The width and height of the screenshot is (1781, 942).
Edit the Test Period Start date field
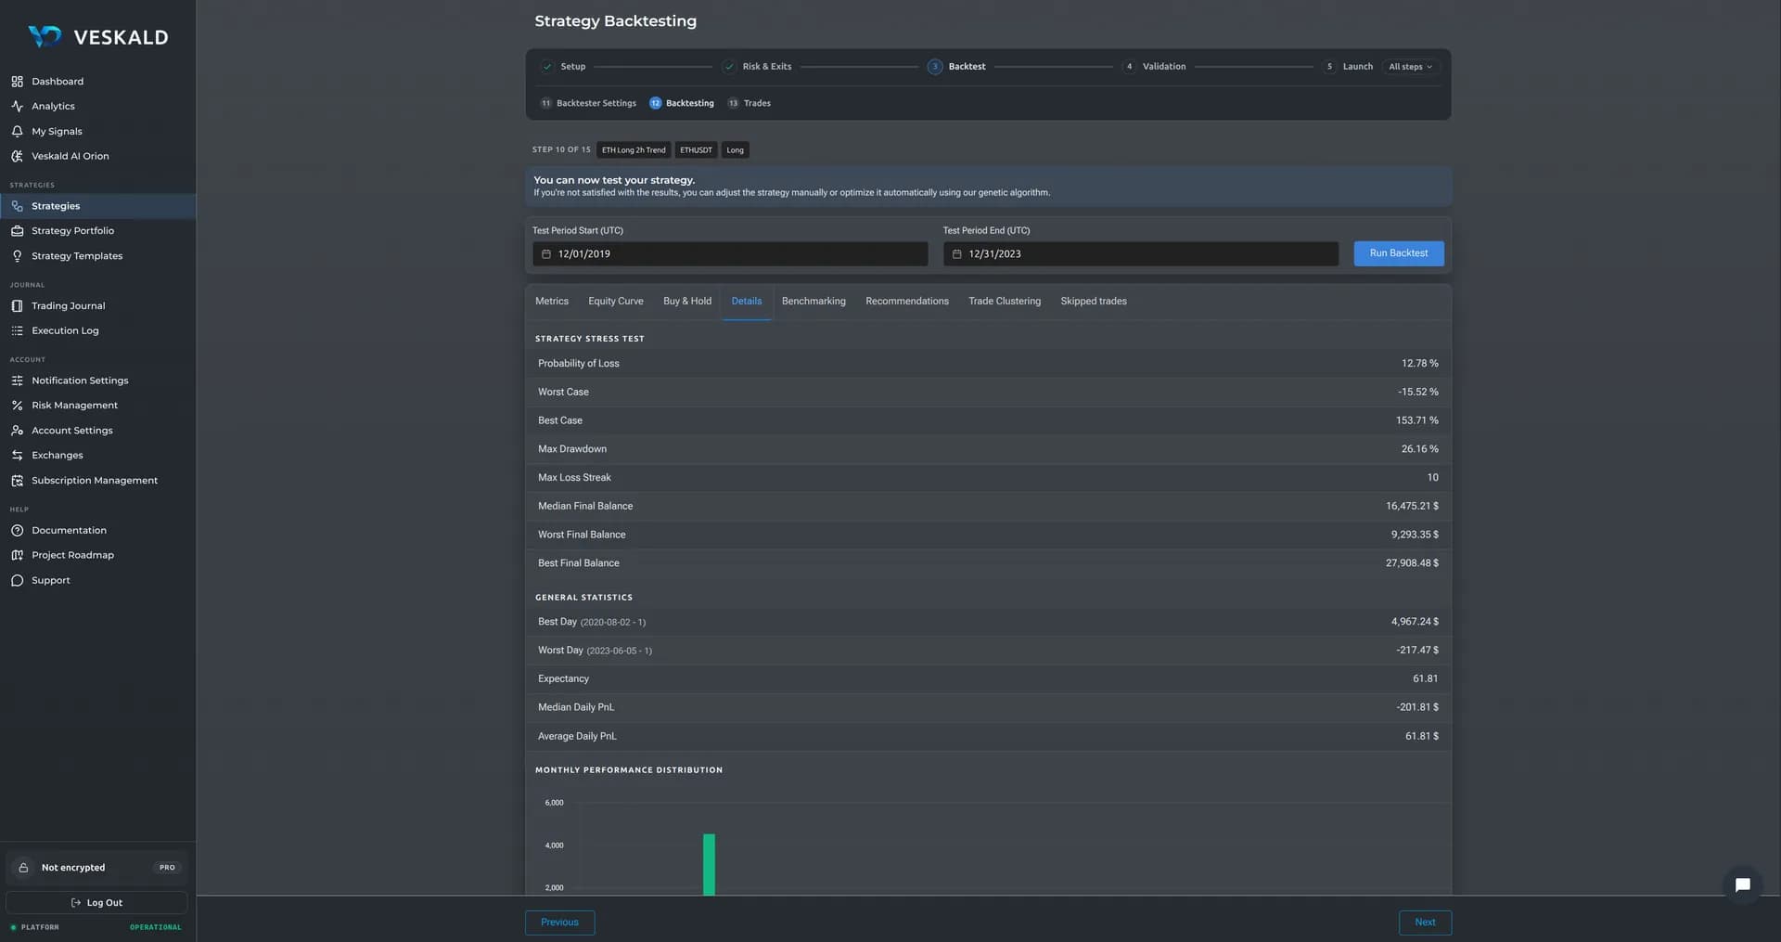point(730,254)
